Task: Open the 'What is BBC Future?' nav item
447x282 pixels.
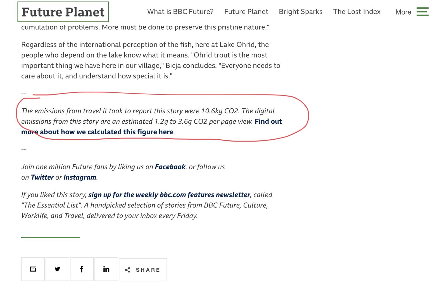Action: pos(180,12)
